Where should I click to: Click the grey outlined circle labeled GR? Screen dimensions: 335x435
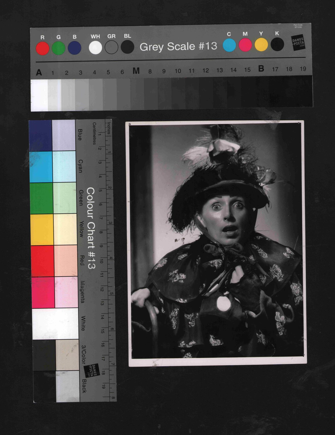pyautogui.click(x=111, y=47)
